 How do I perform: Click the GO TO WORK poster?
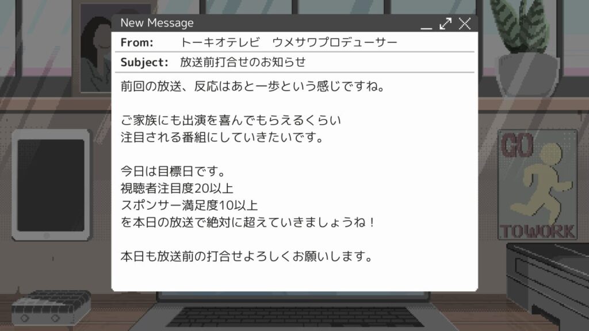click(537, 184)
